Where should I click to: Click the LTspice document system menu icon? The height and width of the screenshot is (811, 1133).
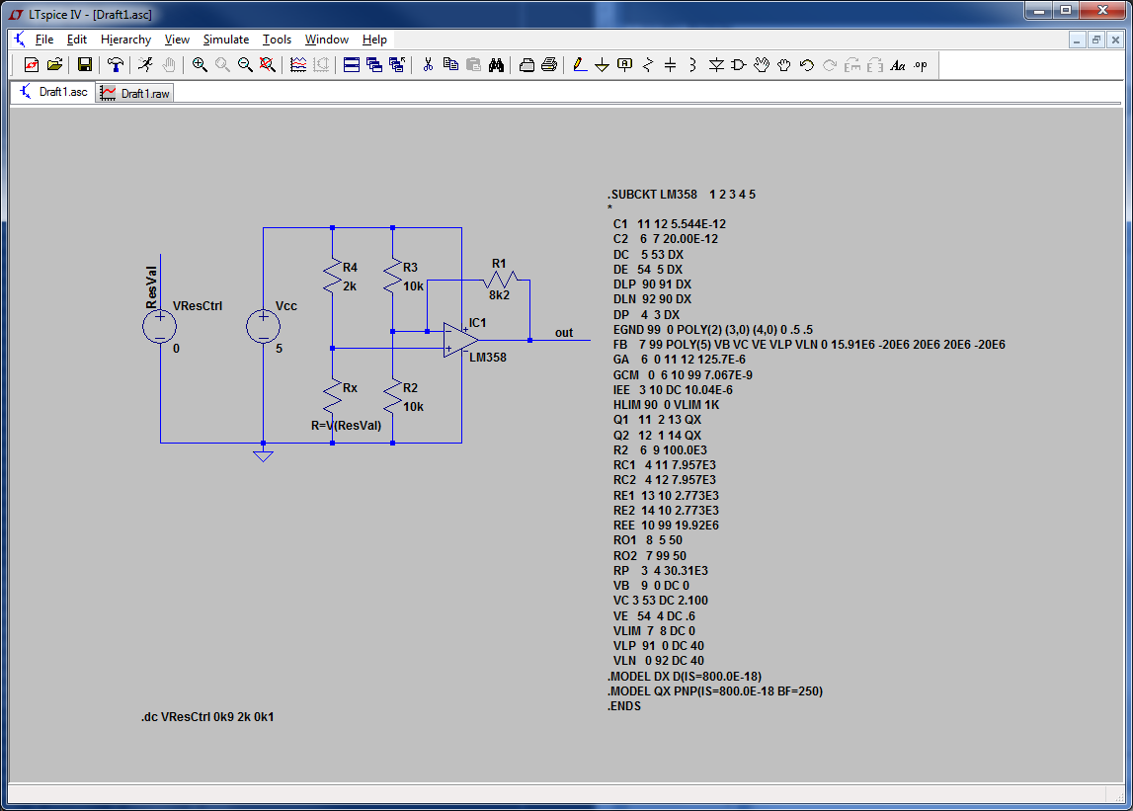click(x=19, y=40)
